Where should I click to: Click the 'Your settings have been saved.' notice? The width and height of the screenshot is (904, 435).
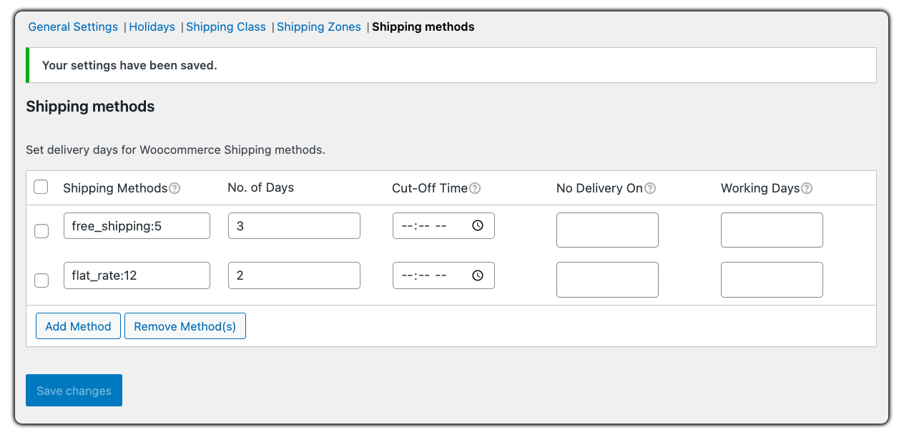click(451, 65)
